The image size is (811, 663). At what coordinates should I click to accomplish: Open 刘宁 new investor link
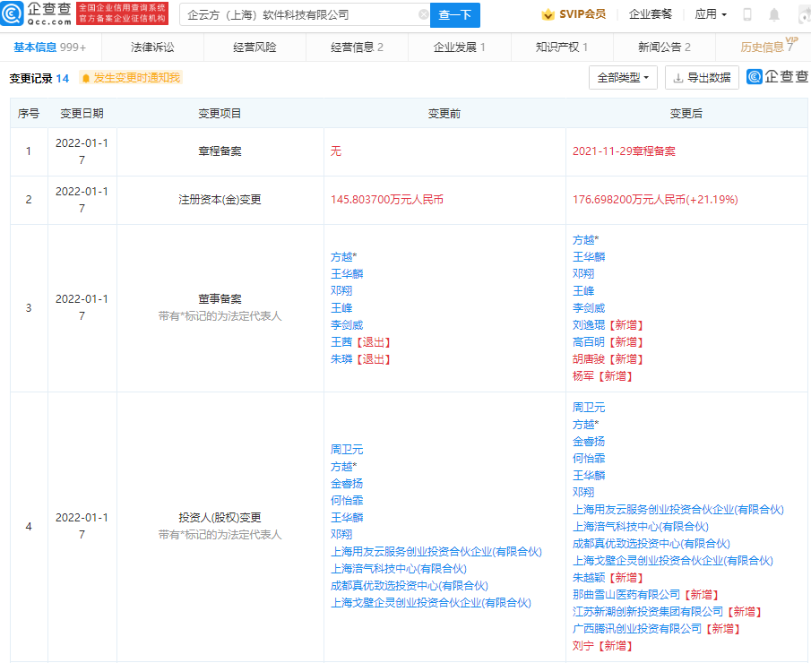[x=583, y=645]
